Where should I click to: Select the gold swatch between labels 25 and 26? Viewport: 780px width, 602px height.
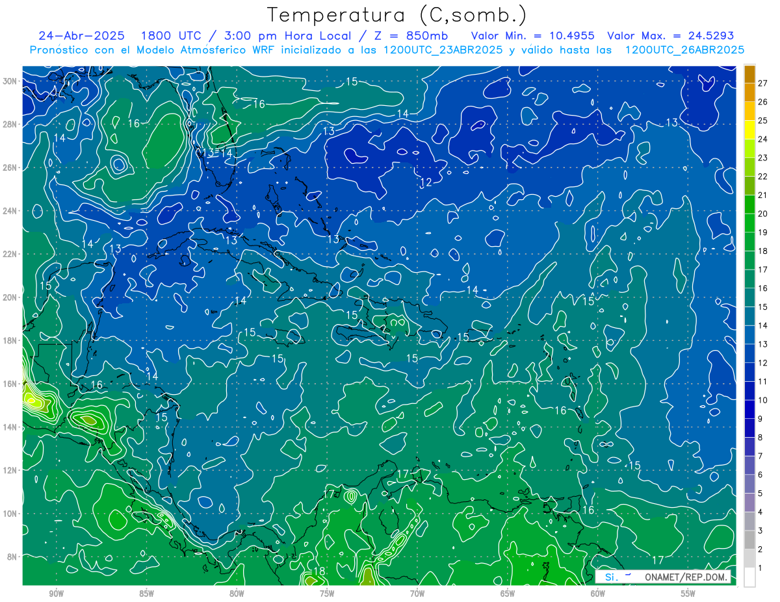pyautogui.click(x=749, y=112)
